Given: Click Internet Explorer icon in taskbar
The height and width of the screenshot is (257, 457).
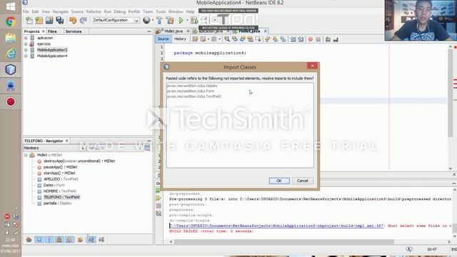Looking at the screenshot, I should pyautogui.click(x=11, y=54).
